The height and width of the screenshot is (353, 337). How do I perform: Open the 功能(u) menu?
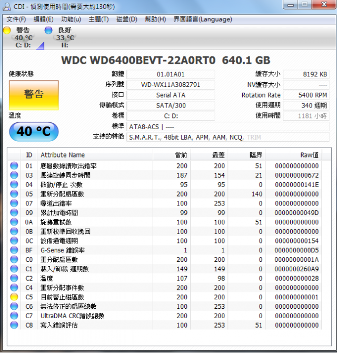pos(71,19)
